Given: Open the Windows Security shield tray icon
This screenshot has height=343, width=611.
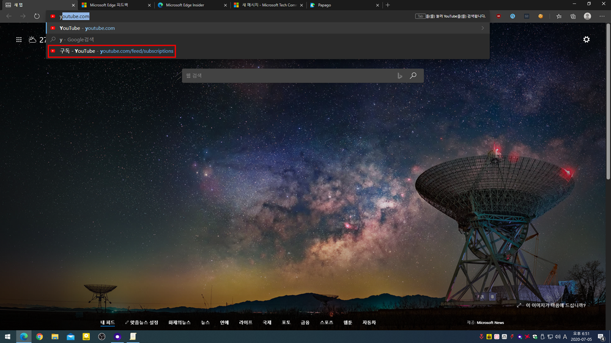Looking at the screenshot, I should point(535,337).
